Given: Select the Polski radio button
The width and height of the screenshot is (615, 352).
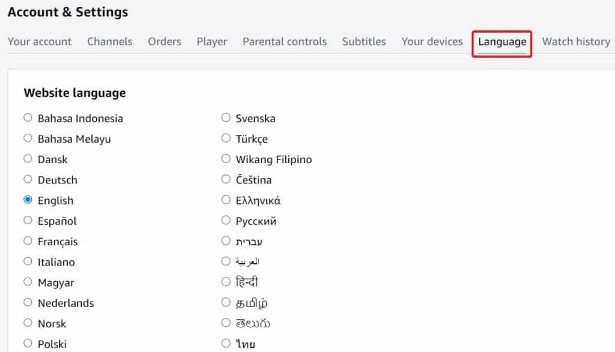Looking at the screenshot, I should (28, 344).
